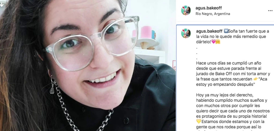Open bold agus.bakeoff username in the caption
The image size is (274, 131).
coord(209,31)
